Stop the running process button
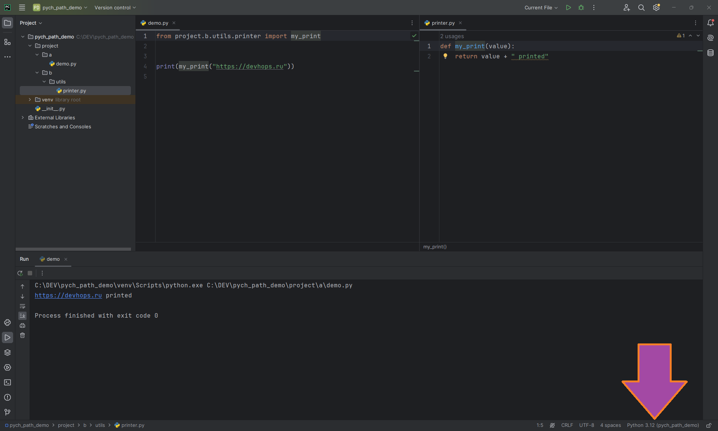Viewport: 718px width, 431px height. click(x=30, y=273)
